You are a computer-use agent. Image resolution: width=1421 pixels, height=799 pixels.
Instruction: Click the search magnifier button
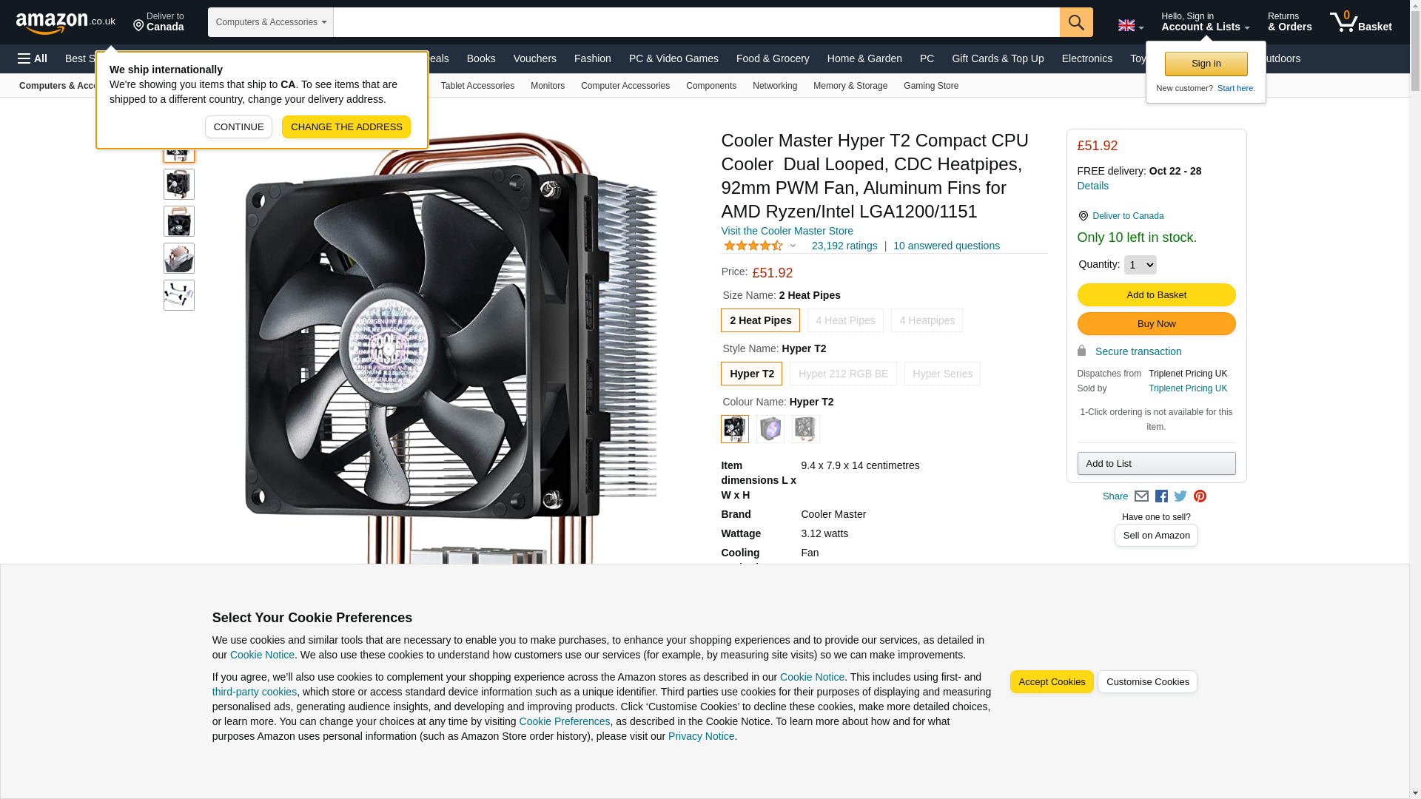[1076, 22]
